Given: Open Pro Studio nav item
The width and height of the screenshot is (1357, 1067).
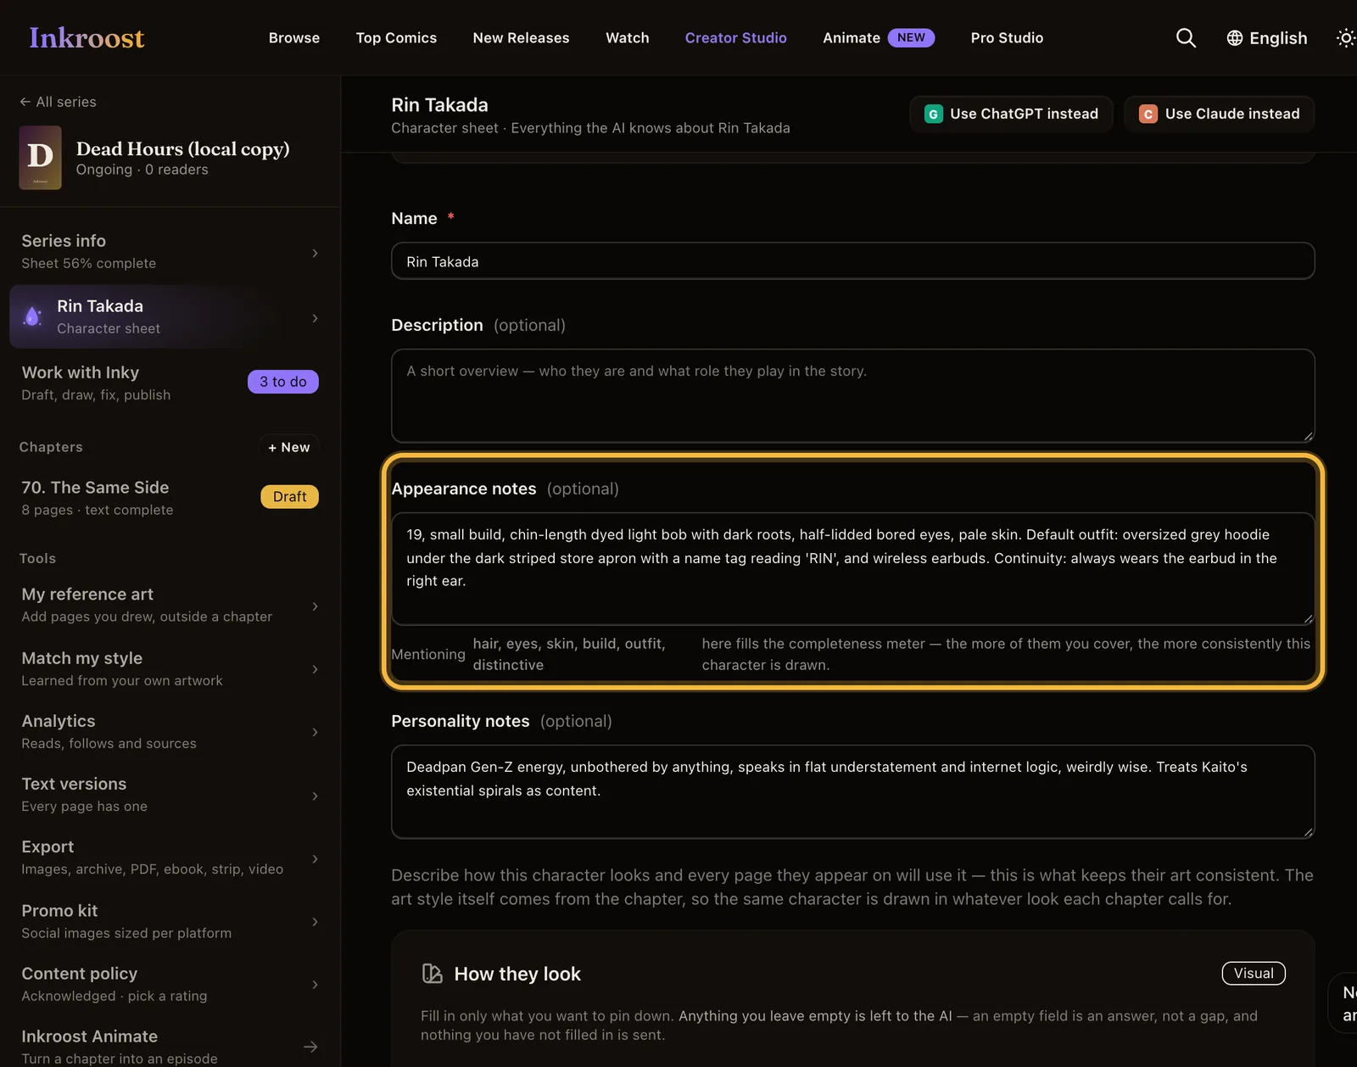Looking at the screenshot, I should pos(1007,38).
